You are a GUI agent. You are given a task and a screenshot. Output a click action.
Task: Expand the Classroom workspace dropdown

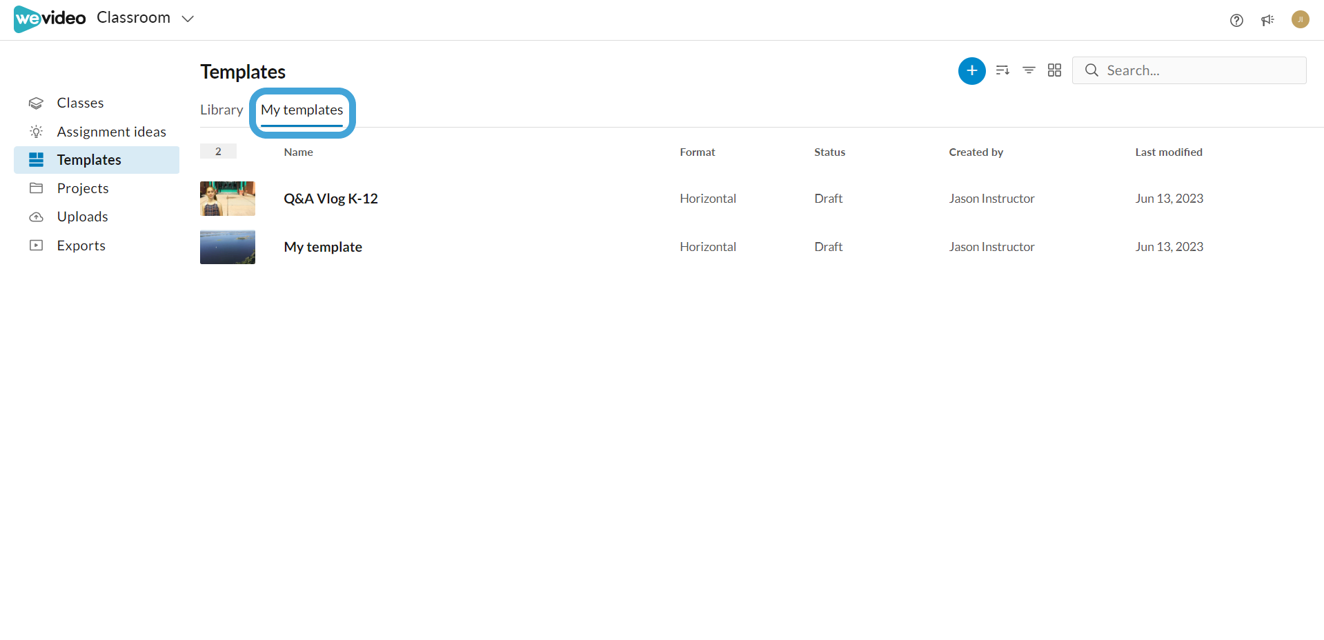point(188,19)
